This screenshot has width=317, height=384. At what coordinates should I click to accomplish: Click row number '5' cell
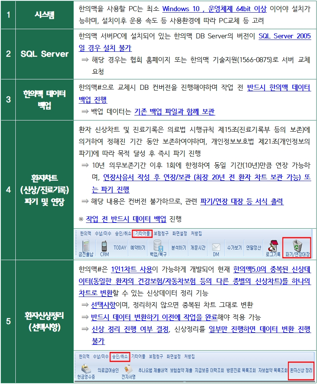click(8, 321)
